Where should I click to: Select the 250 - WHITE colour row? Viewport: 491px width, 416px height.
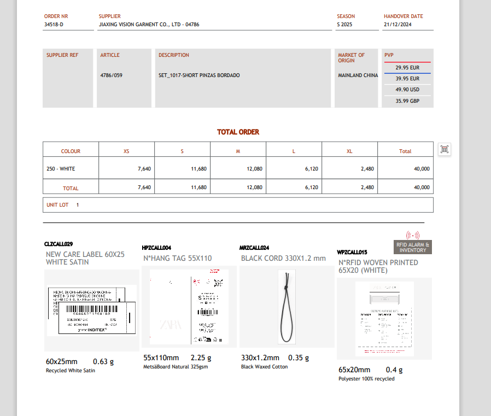61,169
